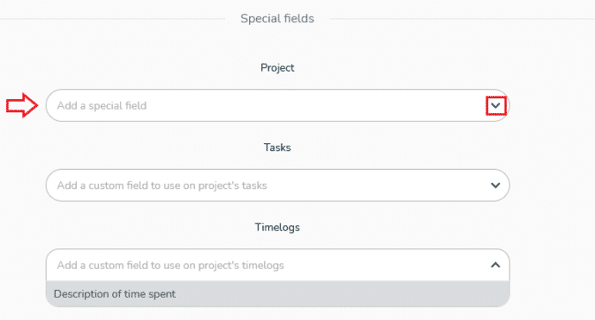Click the "Add a special field" placeholder text
The width and height of the screenshot is (595, 320).
pos(102,105)
